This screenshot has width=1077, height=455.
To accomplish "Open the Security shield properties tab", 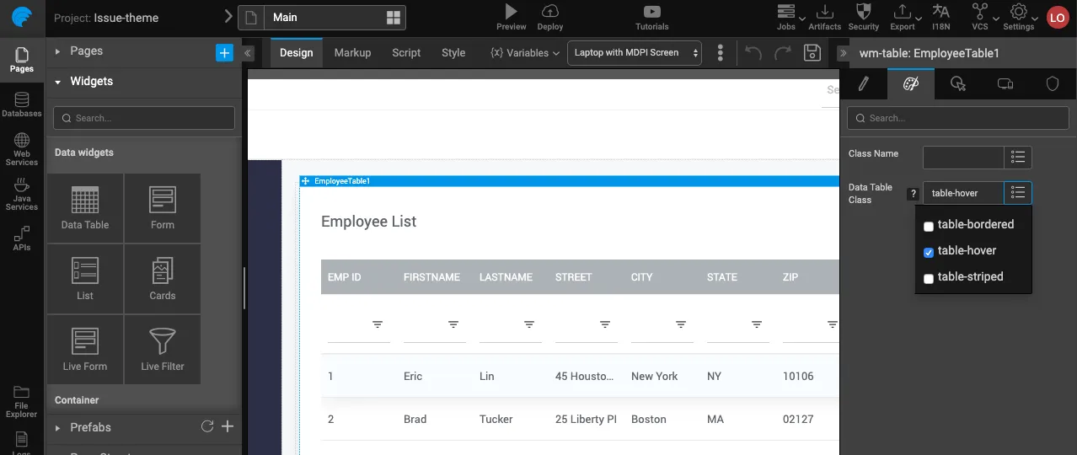I will click(1052, 83).
